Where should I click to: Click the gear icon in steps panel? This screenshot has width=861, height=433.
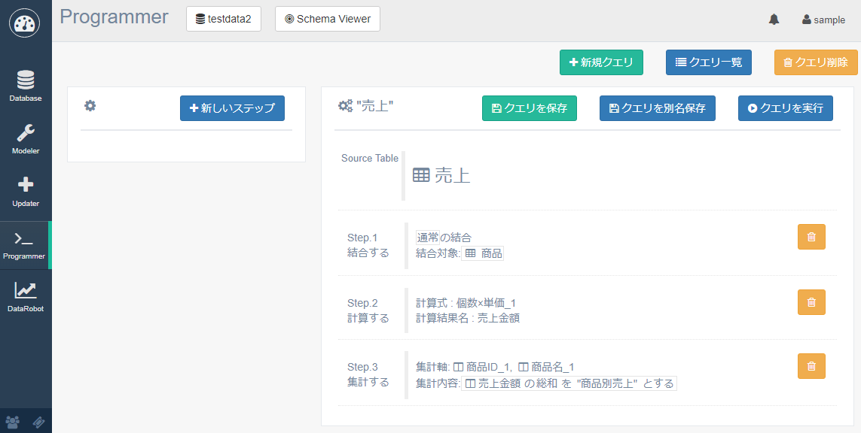coord(90,106)
